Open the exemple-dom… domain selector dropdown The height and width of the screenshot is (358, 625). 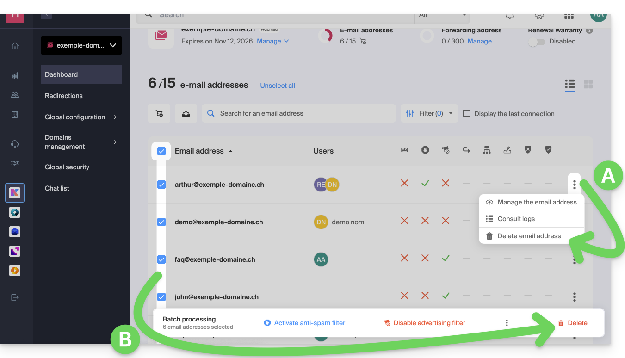(81, 45)
